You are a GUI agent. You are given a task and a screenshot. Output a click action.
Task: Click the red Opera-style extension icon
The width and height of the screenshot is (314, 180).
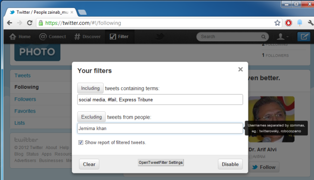coord(288,23)
